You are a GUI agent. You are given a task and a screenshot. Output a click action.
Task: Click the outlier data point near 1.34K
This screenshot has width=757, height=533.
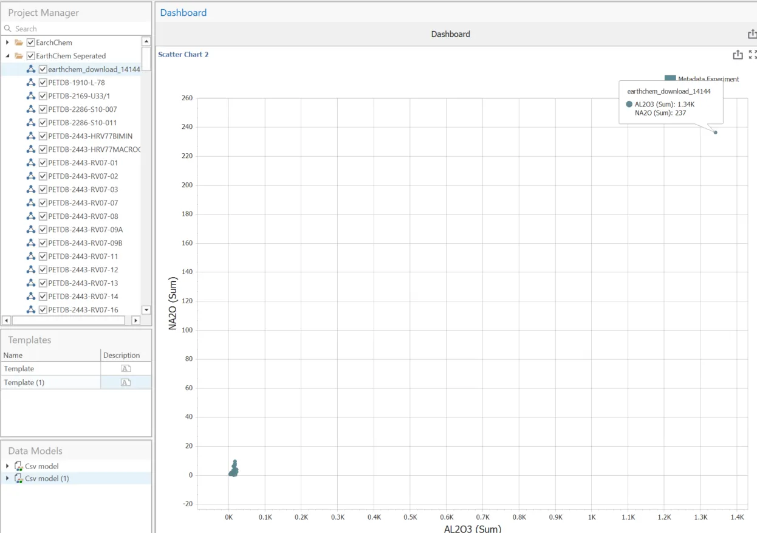pyautogui.click(x=716, y=132)
